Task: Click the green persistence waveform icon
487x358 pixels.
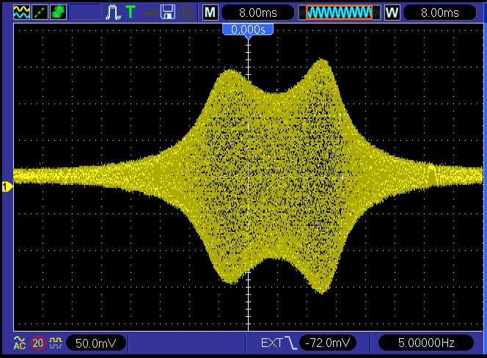Action: (x=59, y=12)
